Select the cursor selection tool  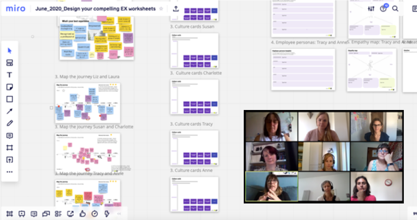(10, 51)
